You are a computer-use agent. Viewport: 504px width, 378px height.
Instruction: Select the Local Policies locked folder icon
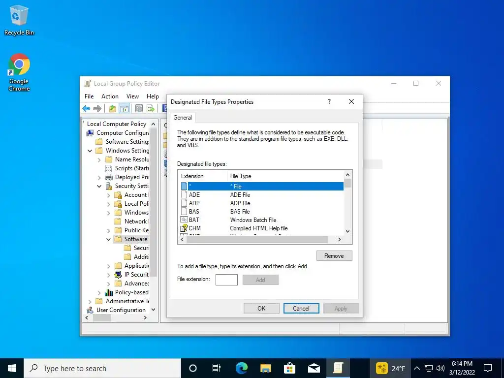[x=118, y=204]
